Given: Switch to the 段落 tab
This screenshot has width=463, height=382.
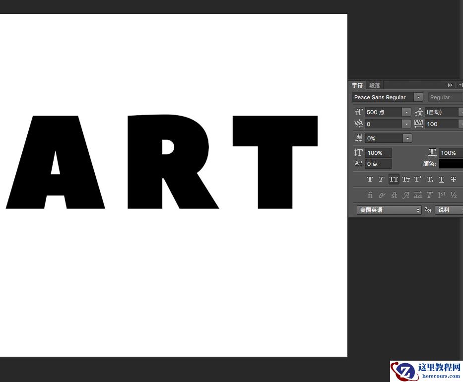Looking at the screenshot, I should tap(375, 85).
